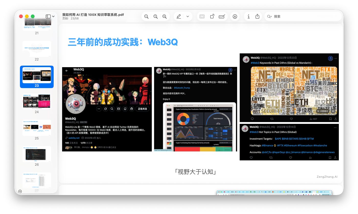
Task: Click the #Binance hashtag in the Hot Topics tweet
Action: (267, 146)
